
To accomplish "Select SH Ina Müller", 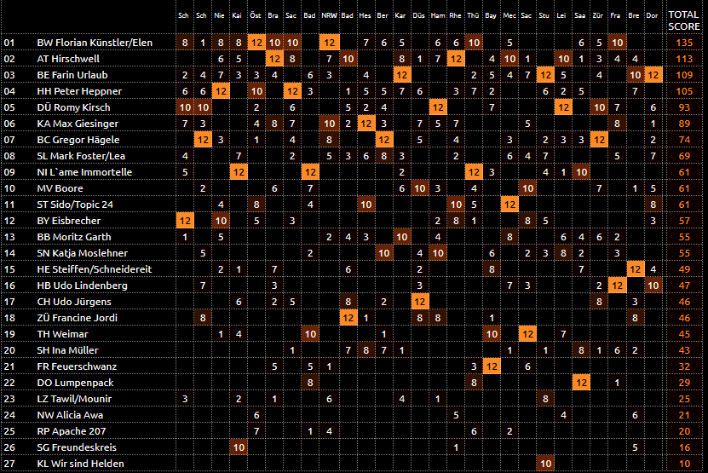I will [67, 350].
